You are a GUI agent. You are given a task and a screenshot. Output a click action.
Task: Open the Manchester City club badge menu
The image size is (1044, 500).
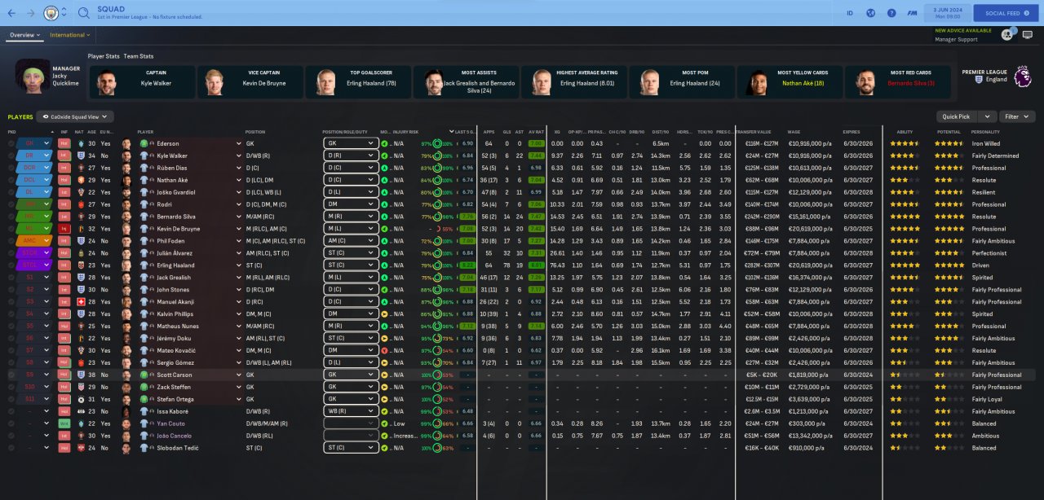(x=51, y=13)
